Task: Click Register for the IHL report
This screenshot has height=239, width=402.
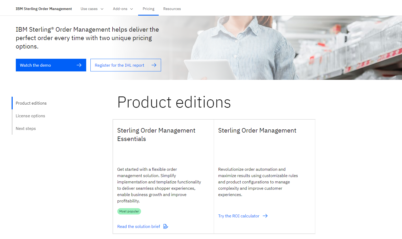Action: pyautogui.click(x=119, y=65)
